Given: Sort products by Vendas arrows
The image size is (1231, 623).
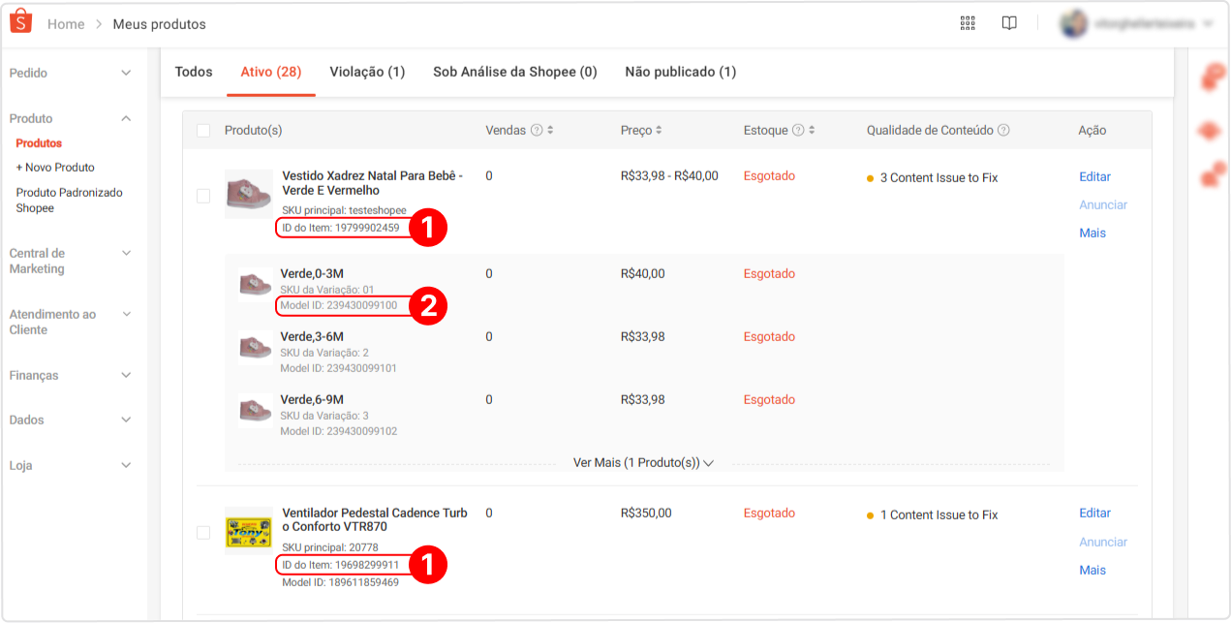Looking at the screenshot, I should click(x=550, y=130).
